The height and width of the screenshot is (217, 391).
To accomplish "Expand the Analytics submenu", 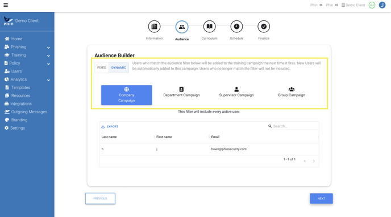I will (48, 80).
